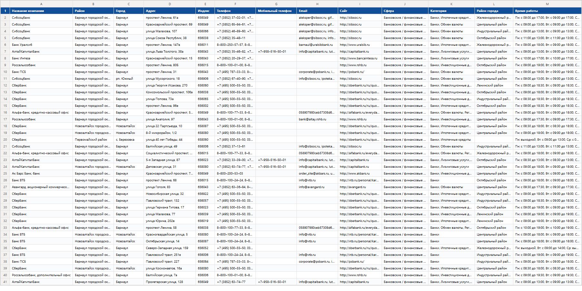Click the 'Название компании' header cell

(x=41, y=11)
